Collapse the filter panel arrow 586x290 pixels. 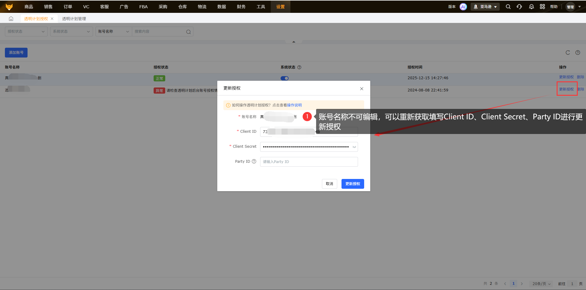click(x=294, y=42)
